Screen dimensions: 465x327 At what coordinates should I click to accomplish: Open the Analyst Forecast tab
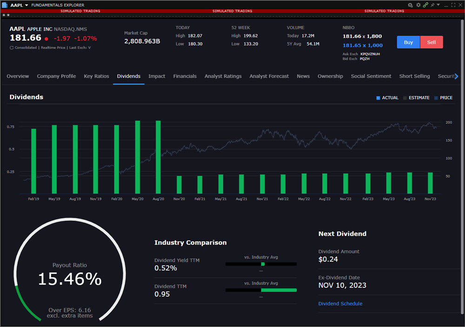(x=269, y=76)
